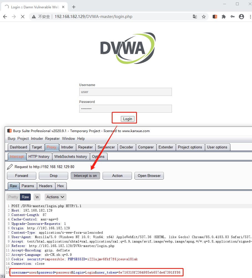Switch to the Dashboard tab
The height and width of the screenshot is (278, 252).
coord(19,147)
